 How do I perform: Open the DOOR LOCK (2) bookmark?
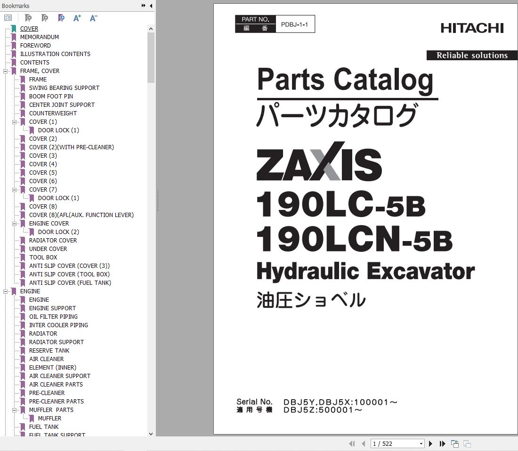pos(58,232)
